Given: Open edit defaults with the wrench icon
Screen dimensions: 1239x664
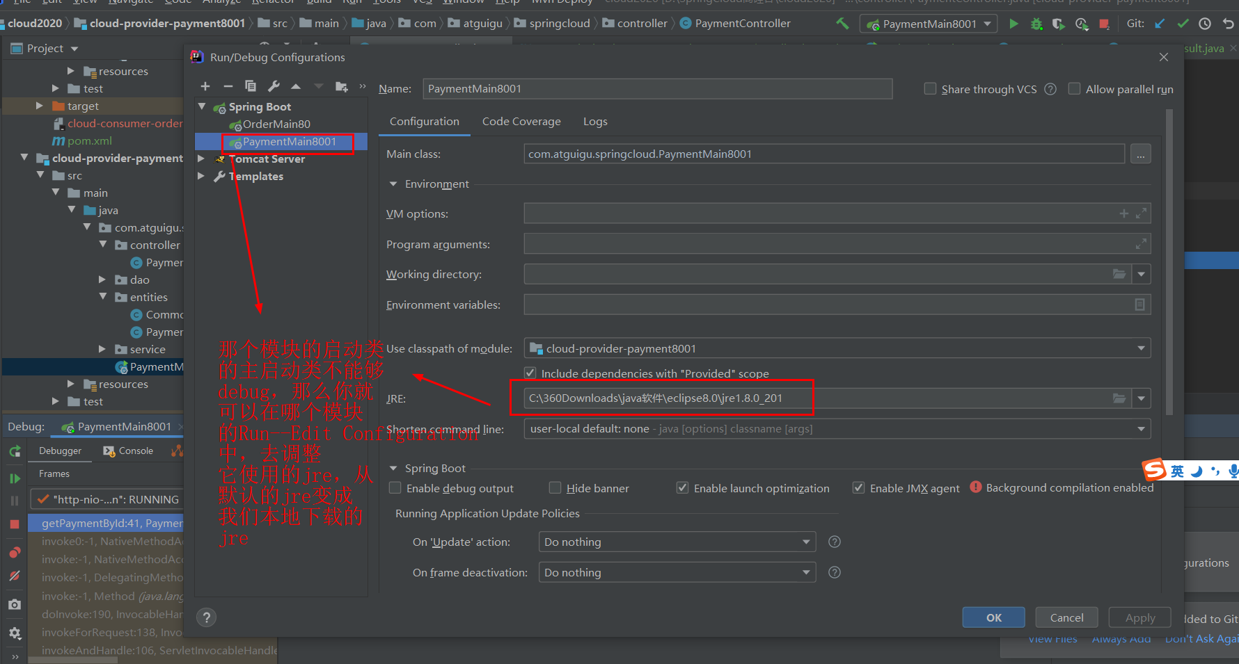Looking at the screenshot, I should pyautogui.click(x=274, y=86).
